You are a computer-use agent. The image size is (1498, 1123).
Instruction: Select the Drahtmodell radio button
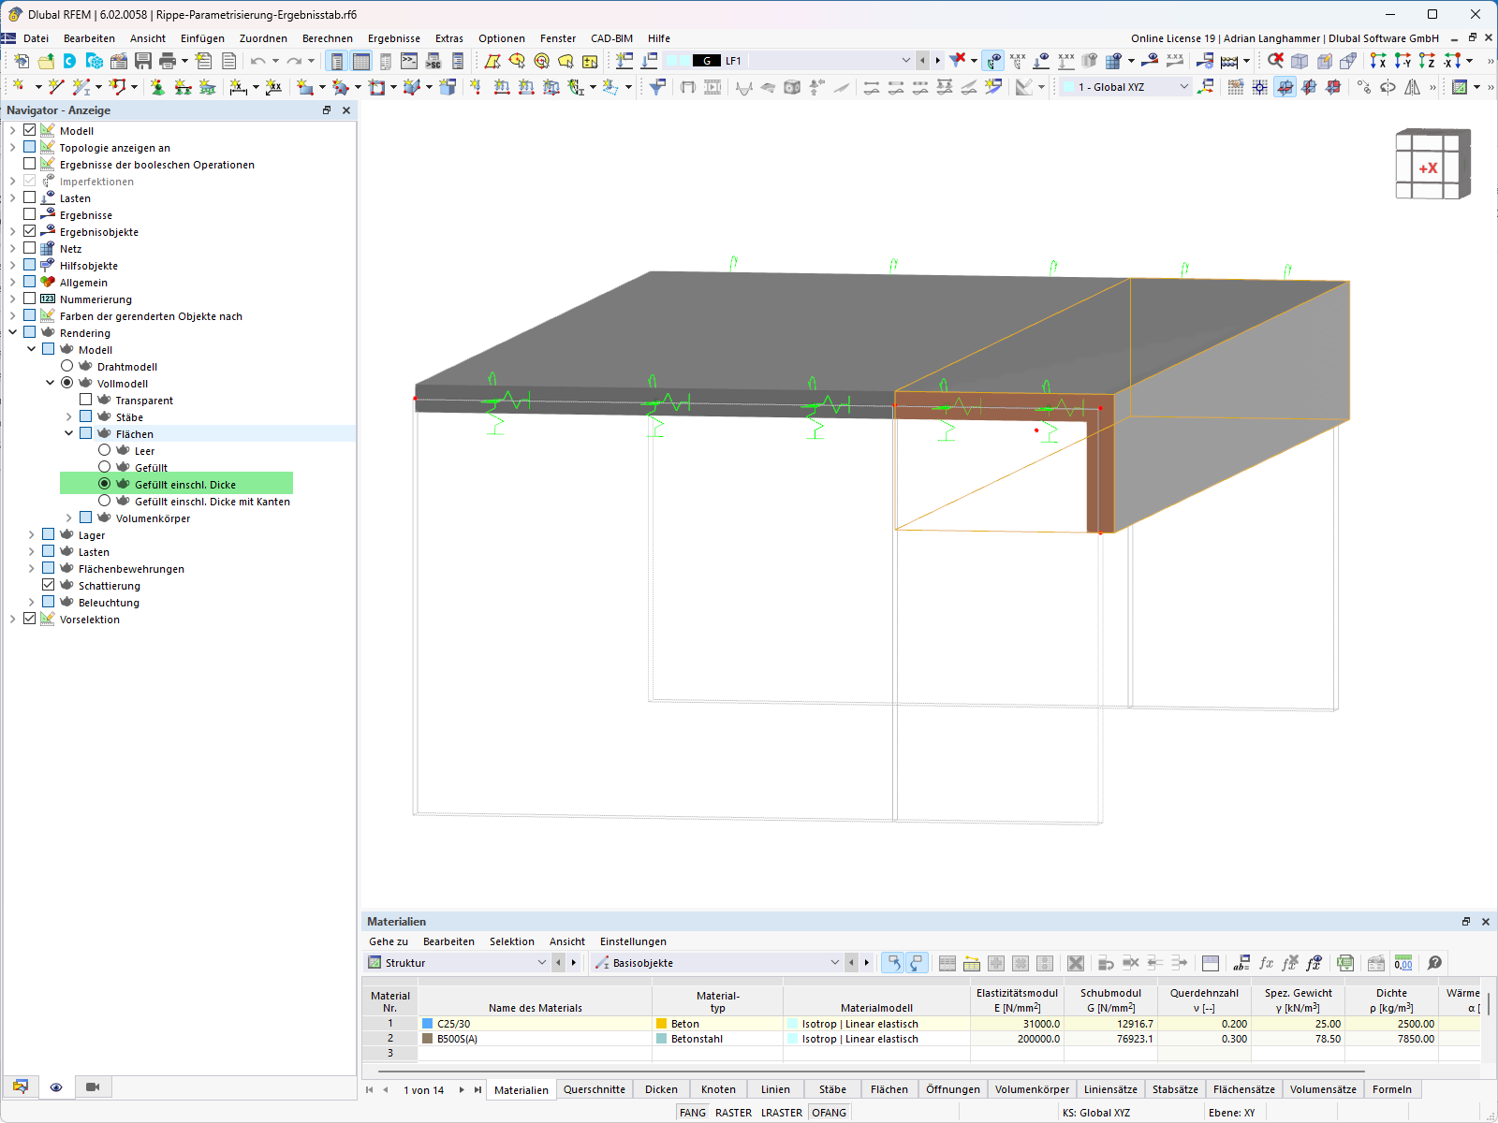point(67,367)
